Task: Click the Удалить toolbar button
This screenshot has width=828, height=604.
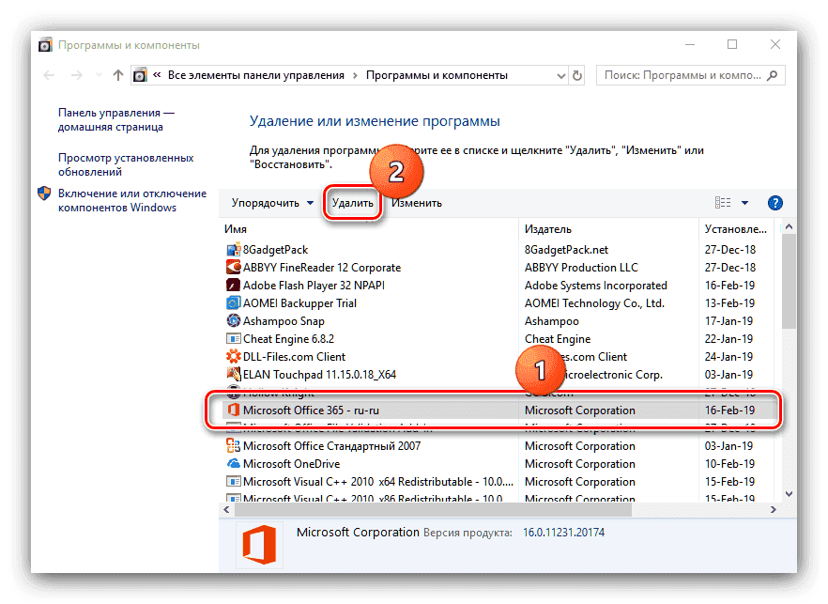Action: 353,203
